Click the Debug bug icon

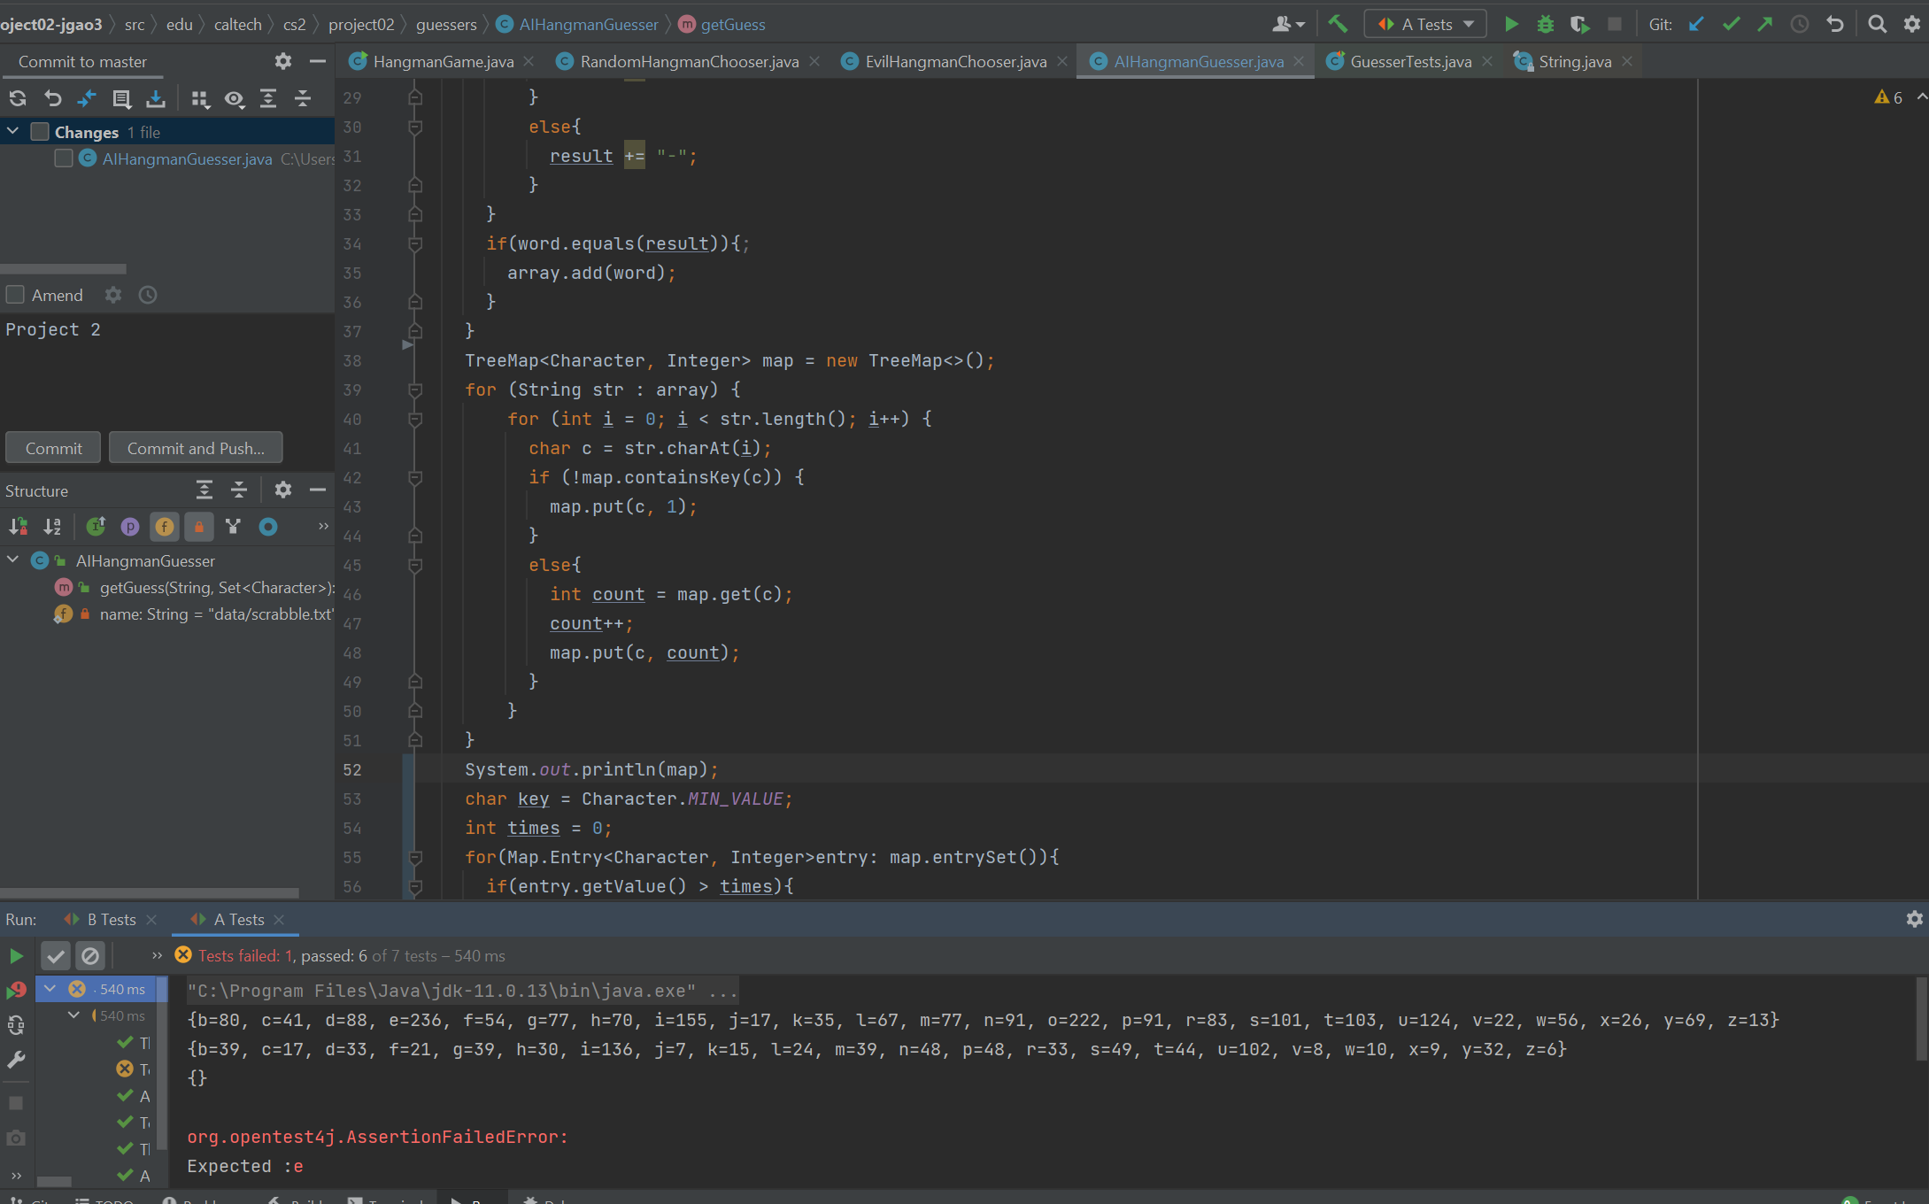tap(1545, 24)
